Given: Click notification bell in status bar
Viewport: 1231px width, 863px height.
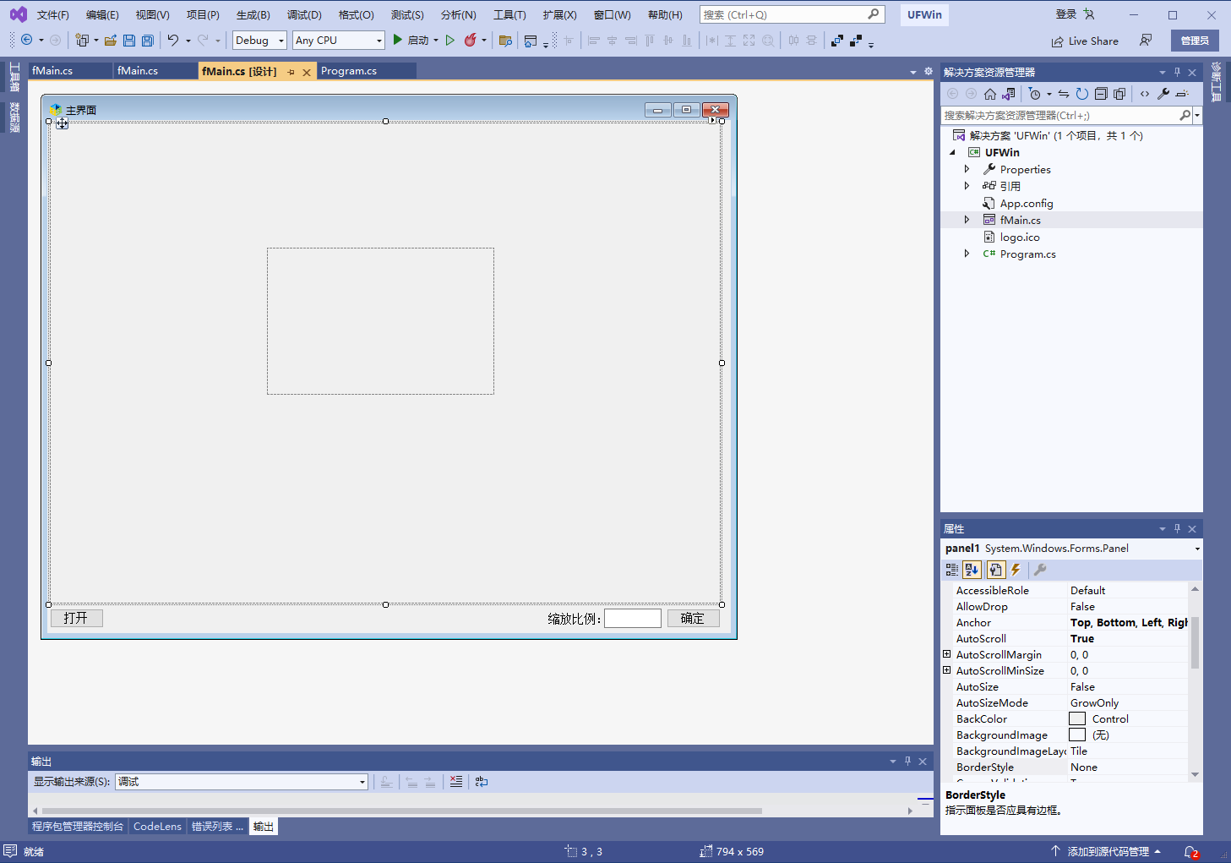Looking at the screenshot, I should point(1191,852).
